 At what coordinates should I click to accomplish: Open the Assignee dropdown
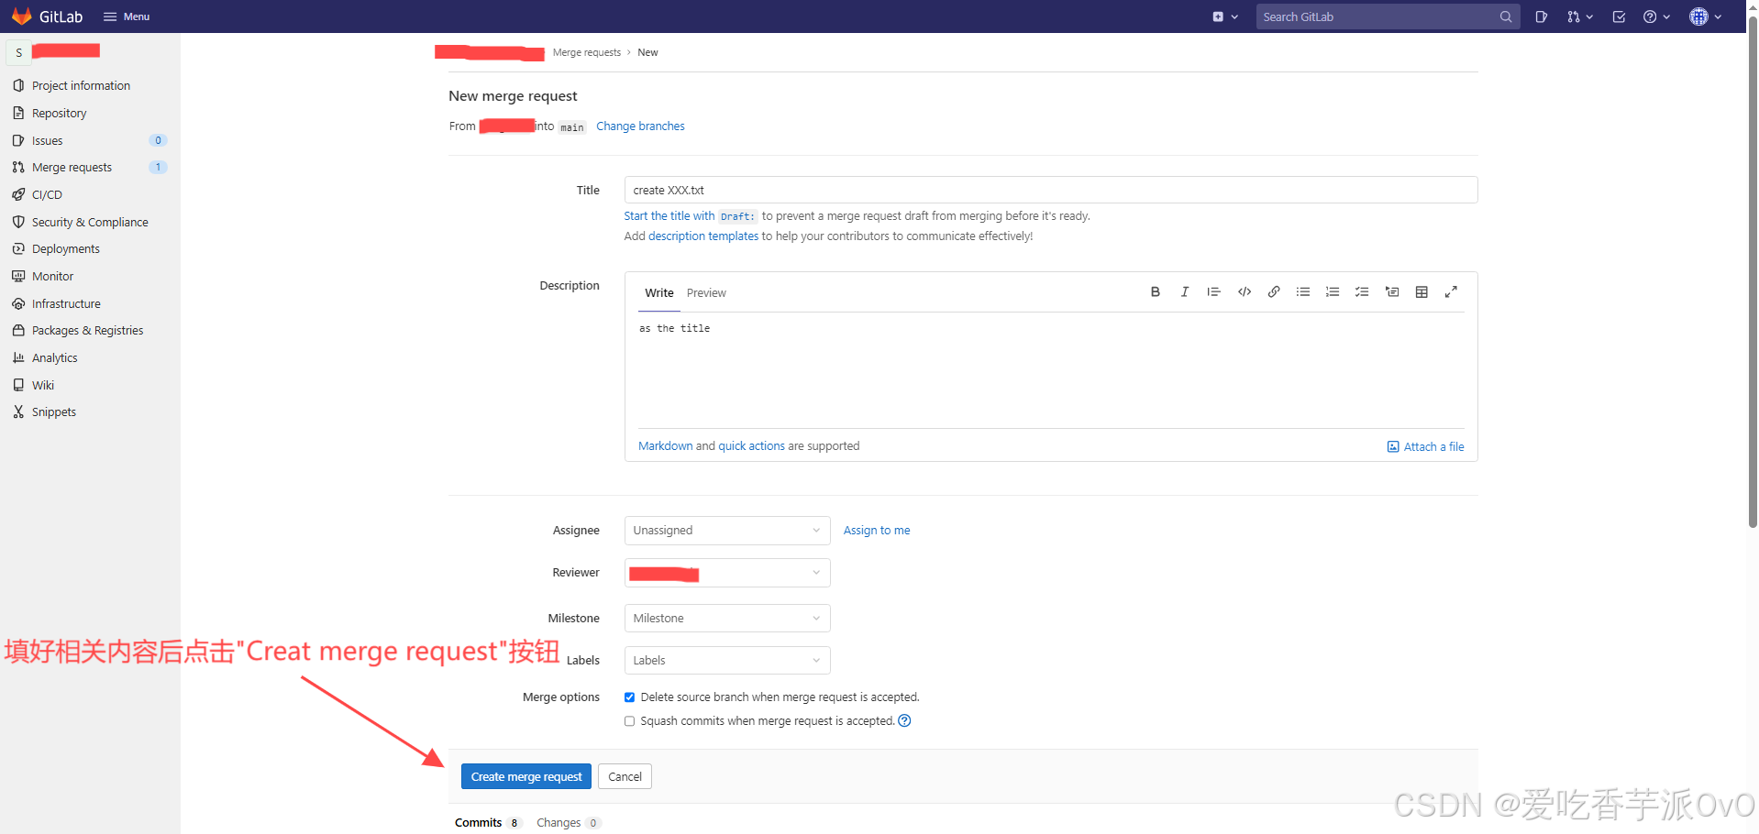[x=727, y=531]
